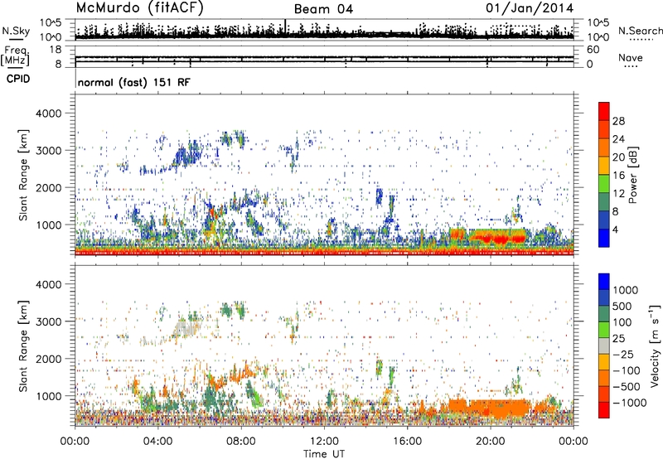Select Power colorbar segment between 8 and 12
663x459 pixels.
(604, 202)
